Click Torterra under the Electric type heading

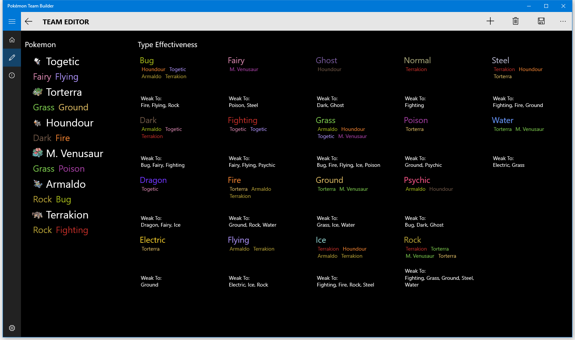click(151, 249)
